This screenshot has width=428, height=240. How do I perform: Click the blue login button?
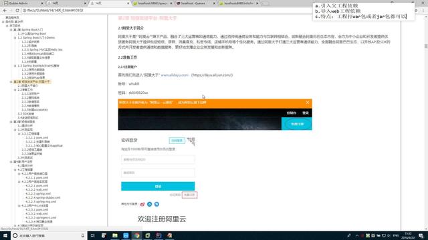click(x=158, y=187)
